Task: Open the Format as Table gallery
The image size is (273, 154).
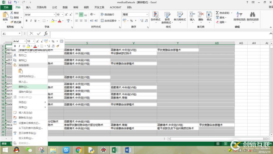Action: coord(167,17)
